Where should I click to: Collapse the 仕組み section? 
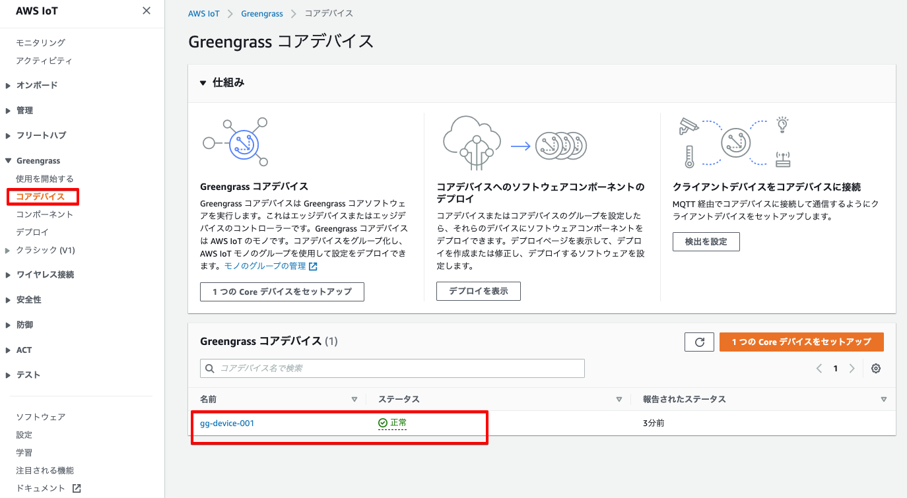click(203, 82)
